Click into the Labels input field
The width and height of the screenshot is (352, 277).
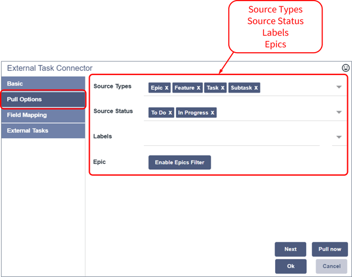232,137
